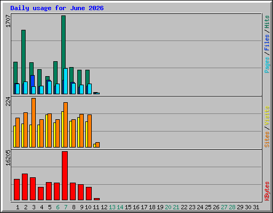
Task: Click the yellow visits bar for day 7
Action: (x=62, y=129)
